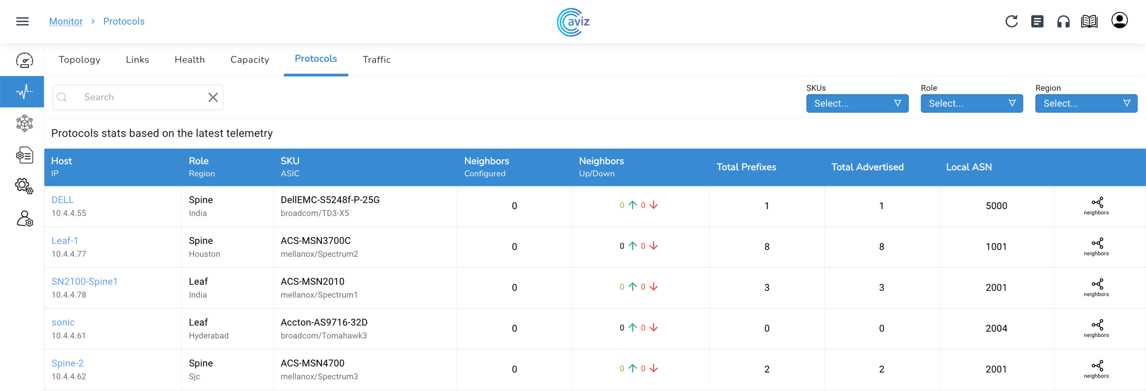Click the refresh icon in header
Viewport: 1146px width, 391px height.
click(x=1011, y=21)
